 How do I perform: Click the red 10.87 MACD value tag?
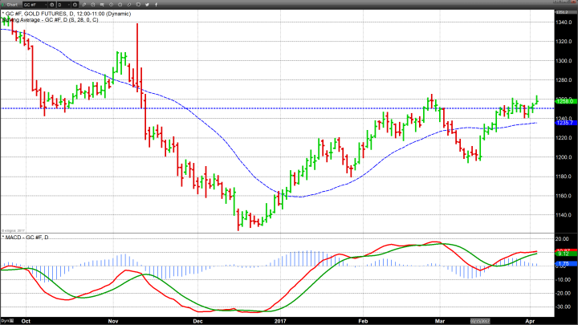click(564, 251)
